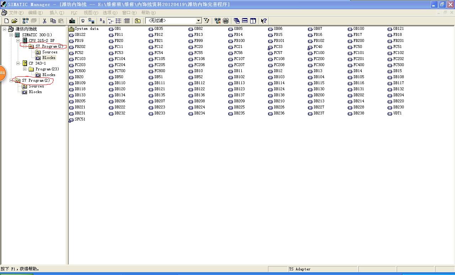
Task: Click the block icon of FC33
Action: pyautogui.click(x=270, y=47)
